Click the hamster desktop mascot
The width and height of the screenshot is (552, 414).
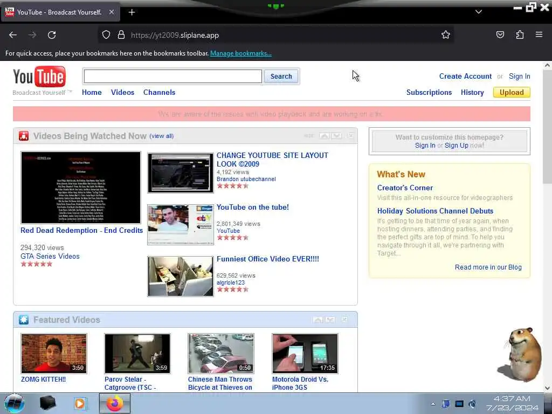(x=520, y=355)
